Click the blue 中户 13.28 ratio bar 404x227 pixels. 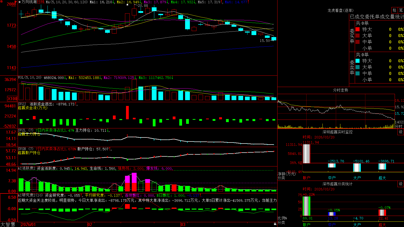click(x=332, y=214)
